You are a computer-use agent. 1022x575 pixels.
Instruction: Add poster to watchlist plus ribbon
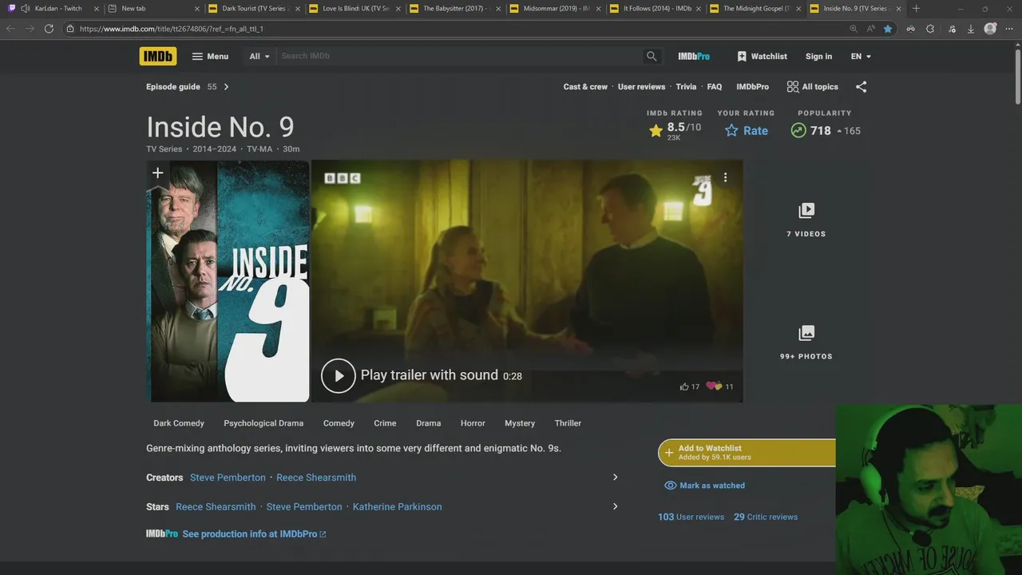tap(158, 173)
